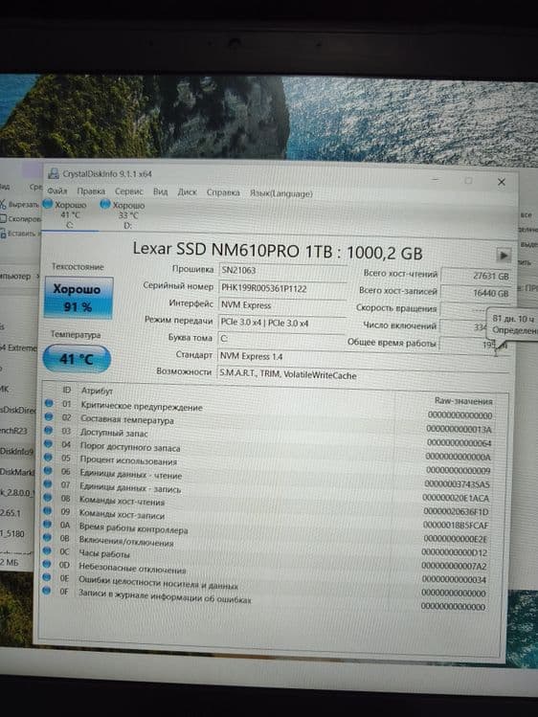The width and height of the screenshot is (538, 717).
Task: Click the S.M.A.R.T., TRIM features field
Action: coord(364,375)
